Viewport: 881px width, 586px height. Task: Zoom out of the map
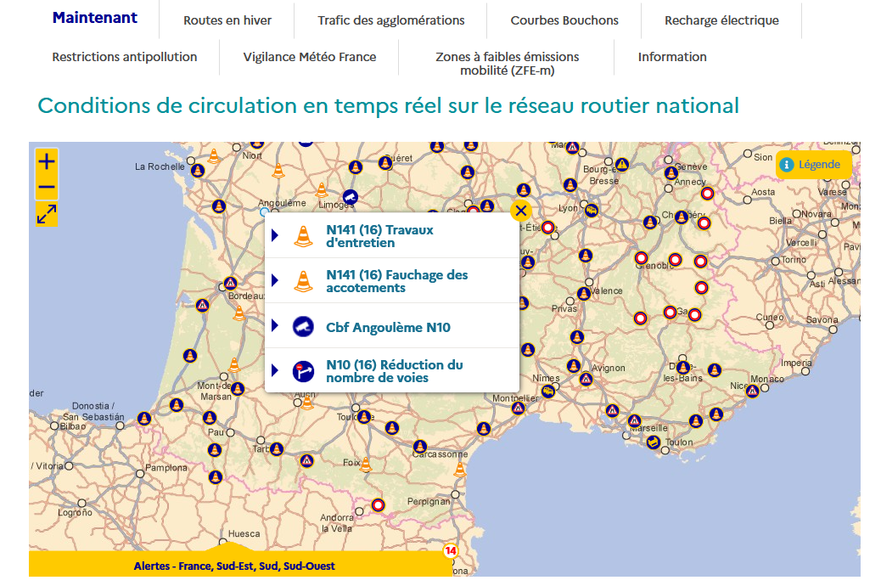47,188
